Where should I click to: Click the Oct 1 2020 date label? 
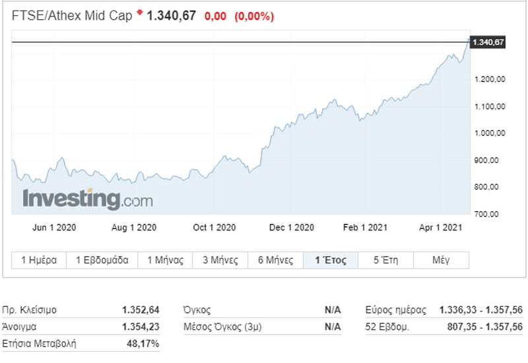tap(214, 228)
